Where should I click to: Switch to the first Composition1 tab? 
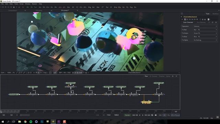[x=13, y=10]
